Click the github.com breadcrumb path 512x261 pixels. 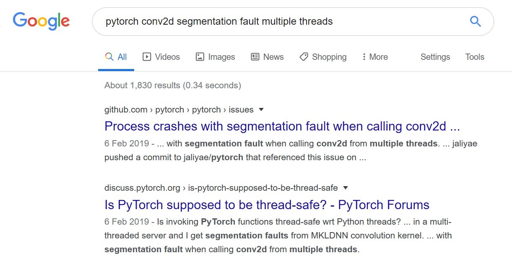coord(125,109)
